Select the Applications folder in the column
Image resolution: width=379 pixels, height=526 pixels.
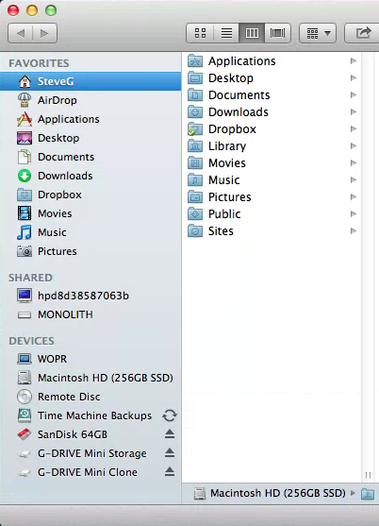tap(272, 61)
